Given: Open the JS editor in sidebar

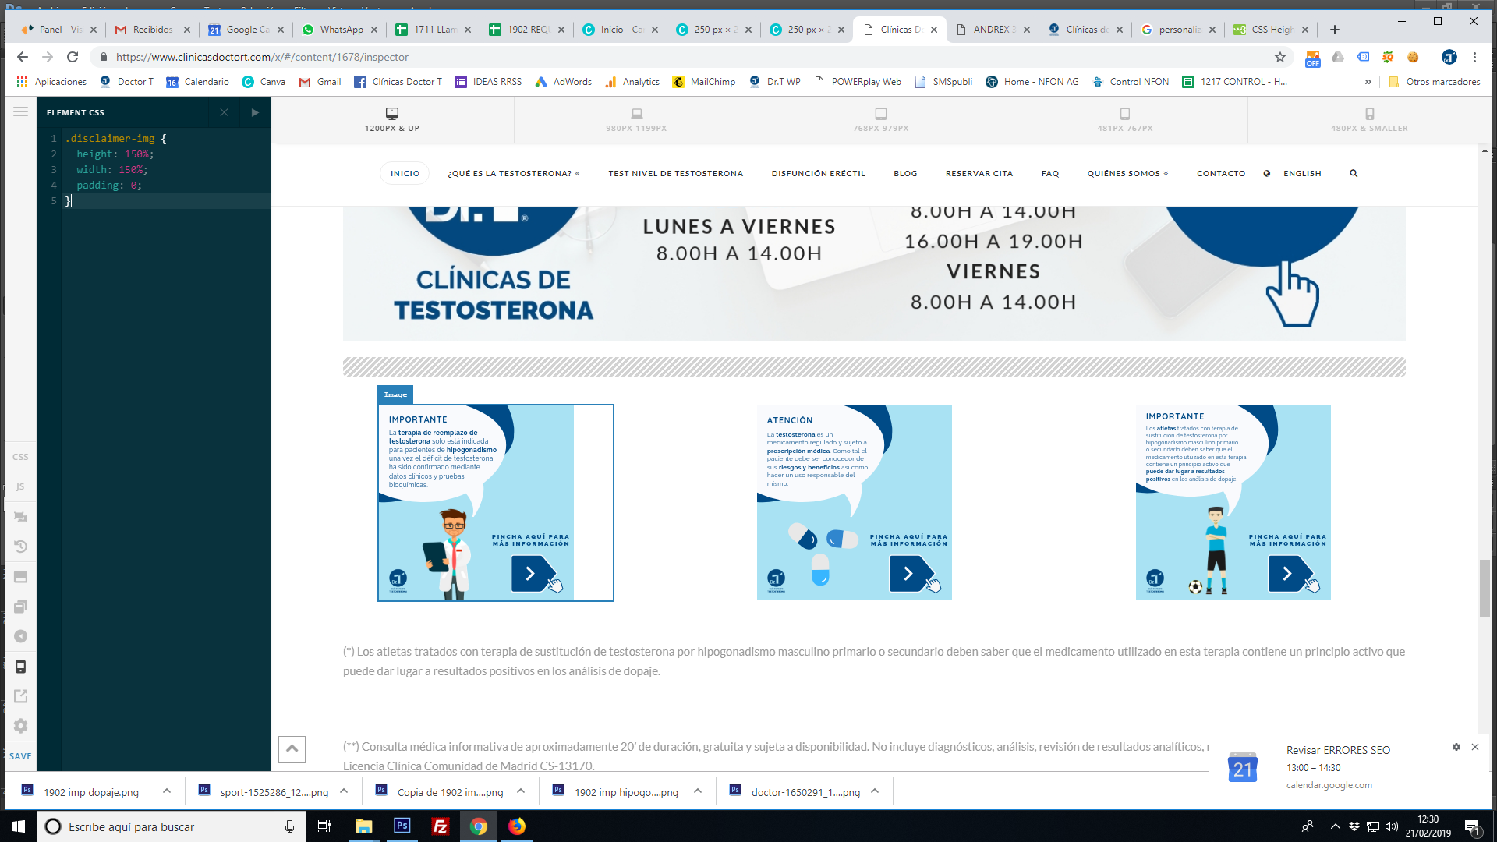Looking at the screenshot, I should (x=20, y=486).
